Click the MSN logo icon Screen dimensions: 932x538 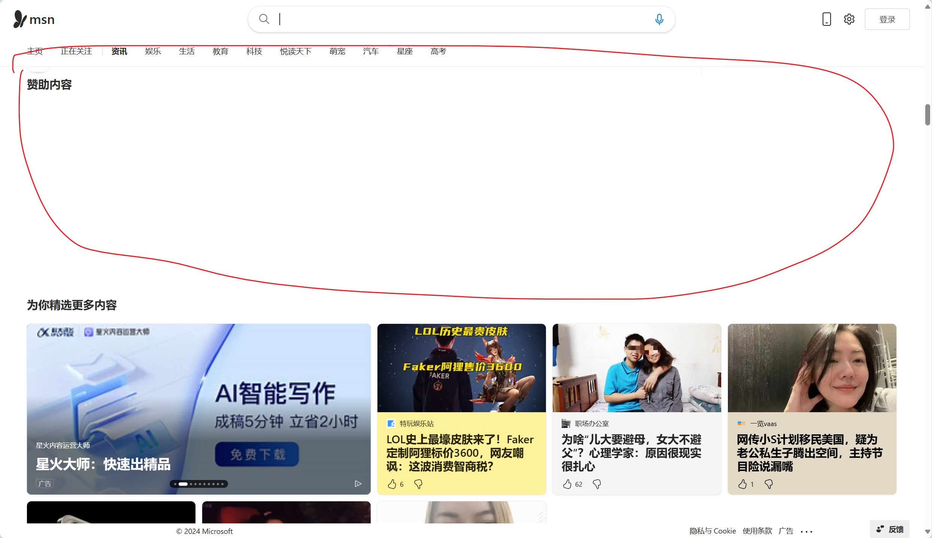[x=19, y=19]
